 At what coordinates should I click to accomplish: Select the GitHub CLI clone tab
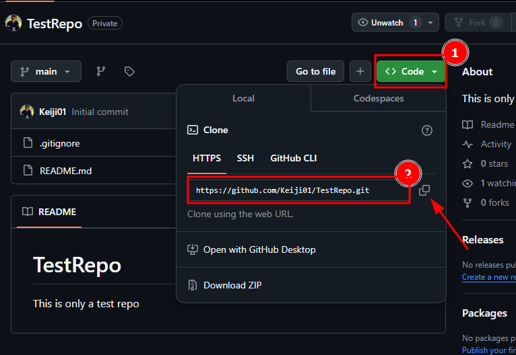click(293, 158)
